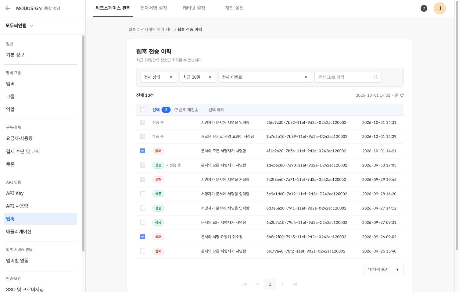Click the refresh icon beside the timestamp
459x292 pixels.
point(402,95)
